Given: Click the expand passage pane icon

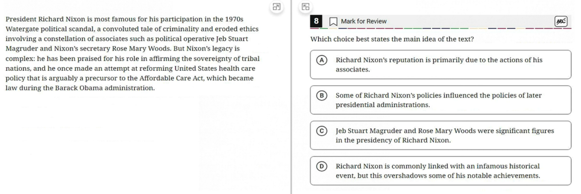Looking at the screenshot, I should [276, 6].
